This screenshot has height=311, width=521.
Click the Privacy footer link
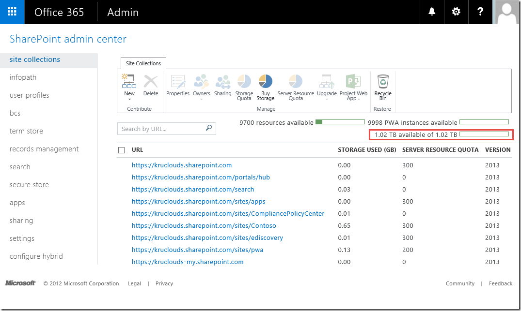(164, 283)
